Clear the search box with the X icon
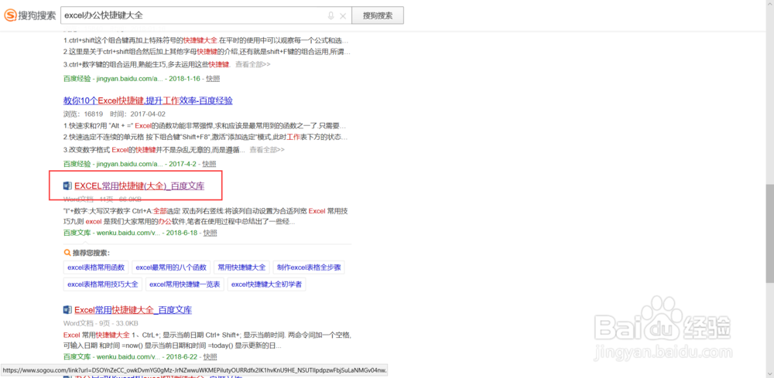 click(x=343, y=15)
